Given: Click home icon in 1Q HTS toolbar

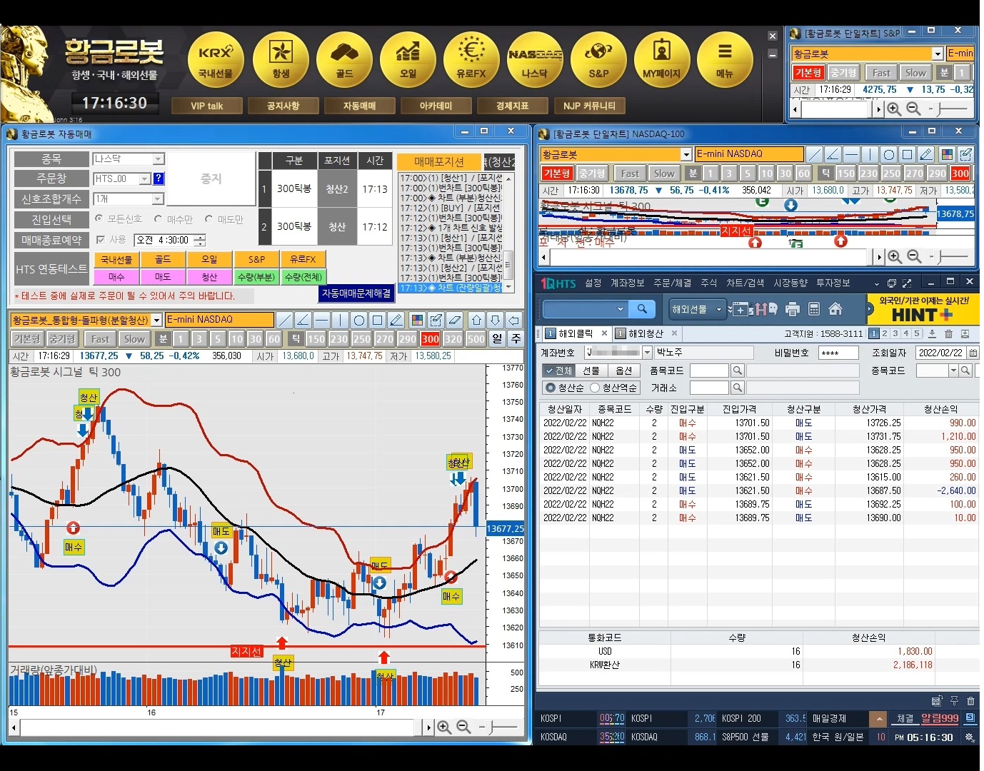Looking at the screenshot, I should click(x=835, y=309).
